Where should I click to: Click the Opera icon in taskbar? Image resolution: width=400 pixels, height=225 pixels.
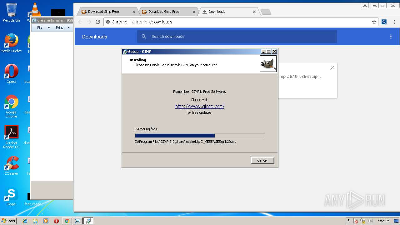[56, 221]
